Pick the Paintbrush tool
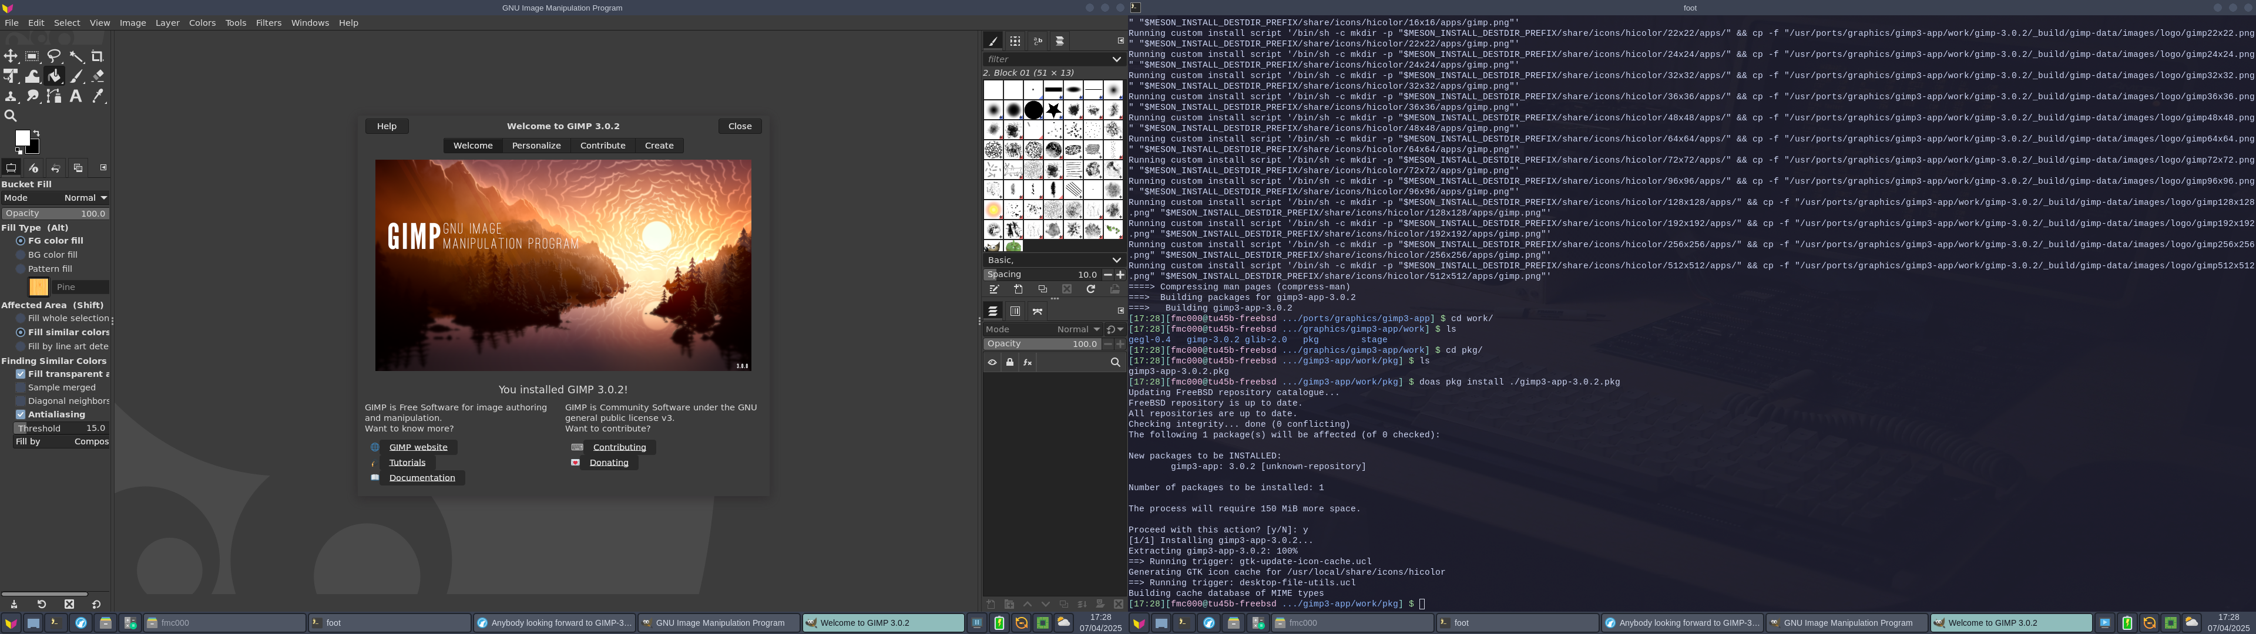This screenshot has height=634, width=2256. click(76, 76)
